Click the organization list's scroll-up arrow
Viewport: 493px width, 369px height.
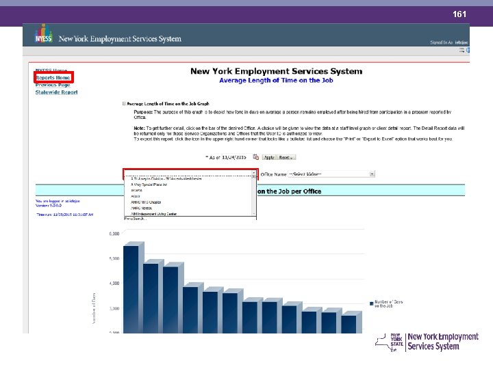[254, 173]
